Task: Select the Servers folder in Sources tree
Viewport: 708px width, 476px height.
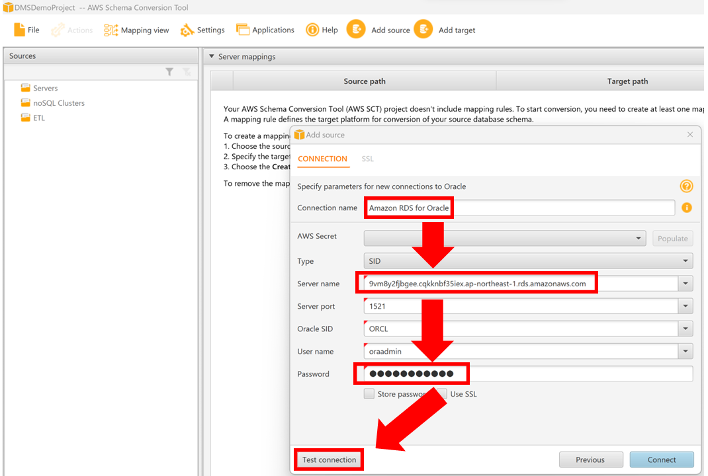Action: click(x=39, y=88)
